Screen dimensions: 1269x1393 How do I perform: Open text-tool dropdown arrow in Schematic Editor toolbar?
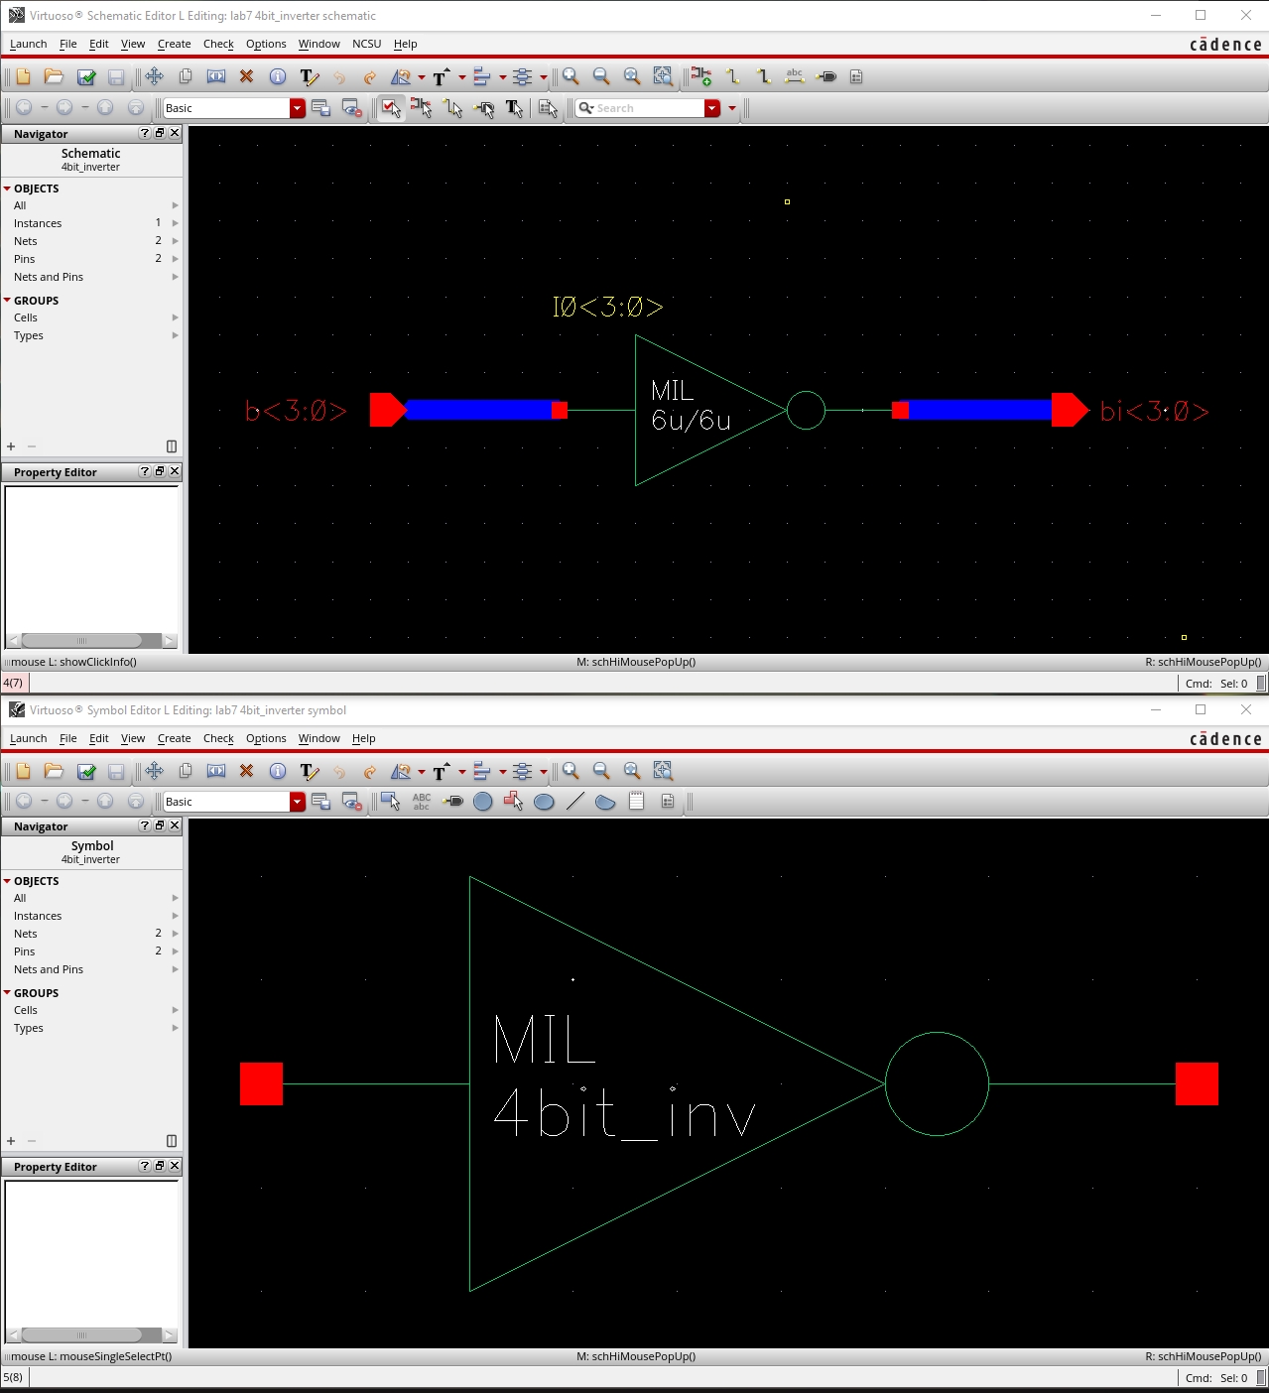point(462,77)
